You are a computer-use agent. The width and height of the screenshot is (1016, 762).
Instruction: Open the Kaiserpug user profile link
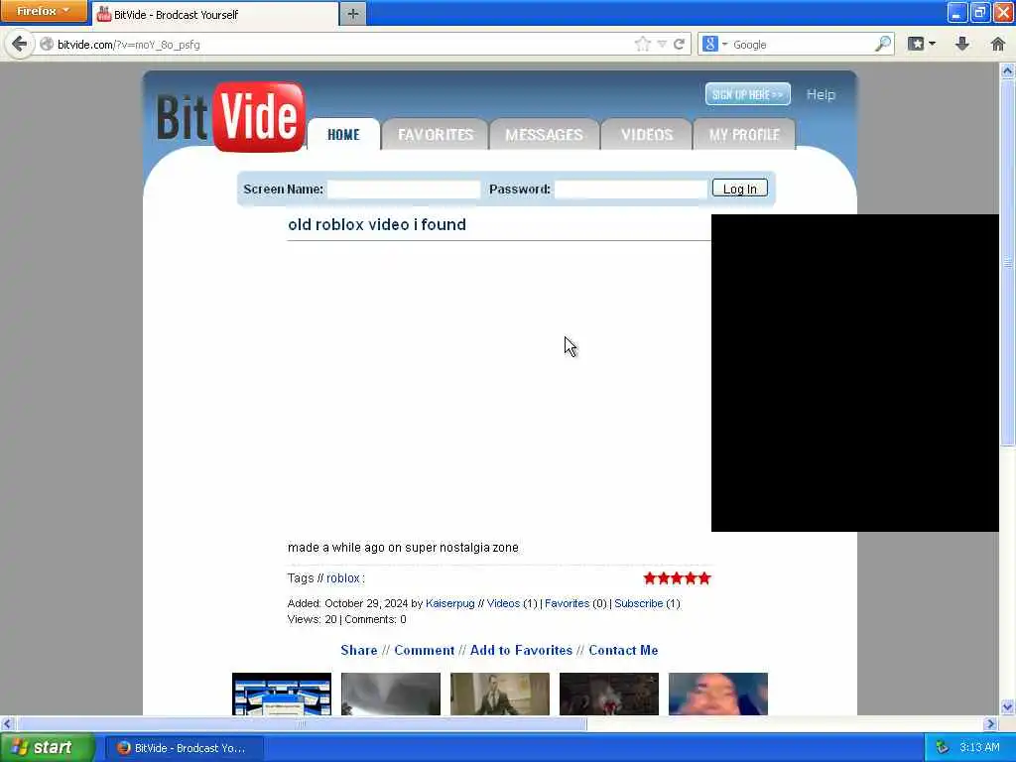449,603
